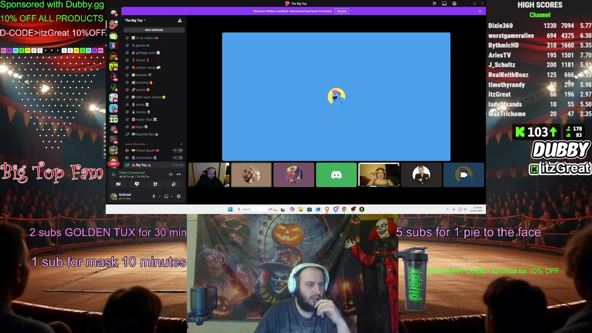Screen dimensions: 592x333
Task: Open the garbage-joint channel
Action: coord(154,53)
